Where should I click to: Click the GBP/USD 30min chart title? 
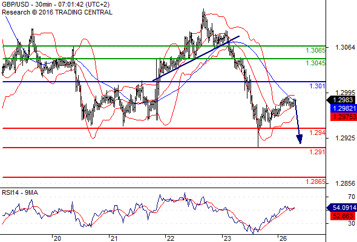coord(56,4)
